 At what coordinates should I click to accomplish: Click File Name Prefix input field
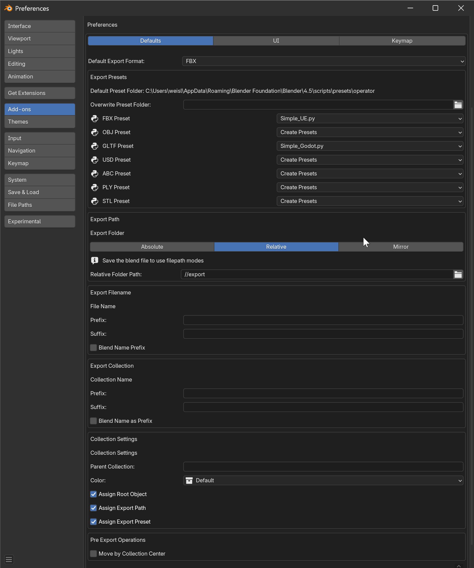[323, 320]
